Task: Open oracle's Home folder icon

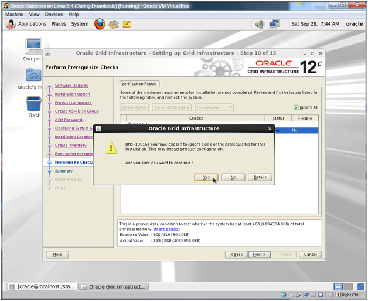Action: click(x=33, y=75)
